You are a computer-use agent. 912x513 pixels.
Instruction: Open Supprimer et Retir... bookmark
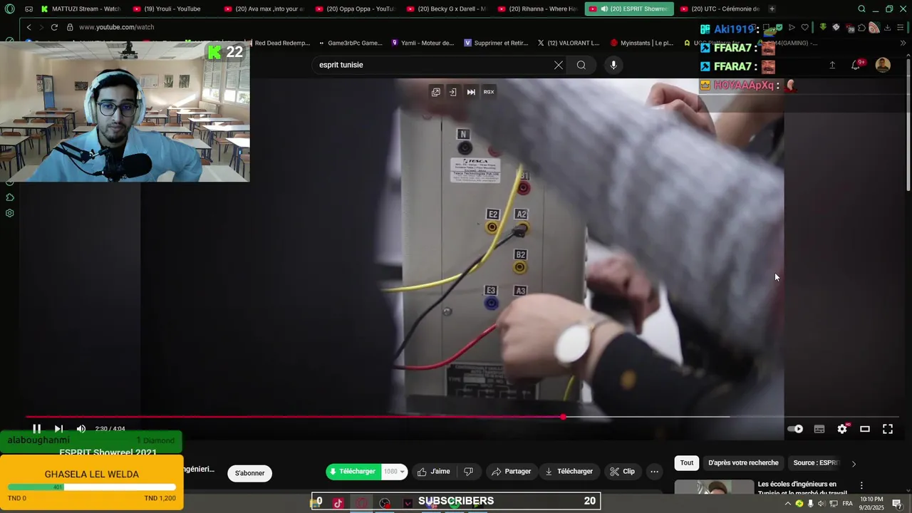pyautogui.click(x=496, y=43)
